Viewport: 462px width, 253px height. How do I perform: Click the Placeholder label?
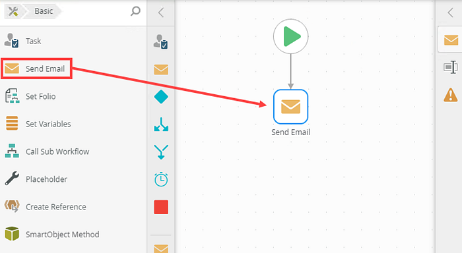point(46,179)
